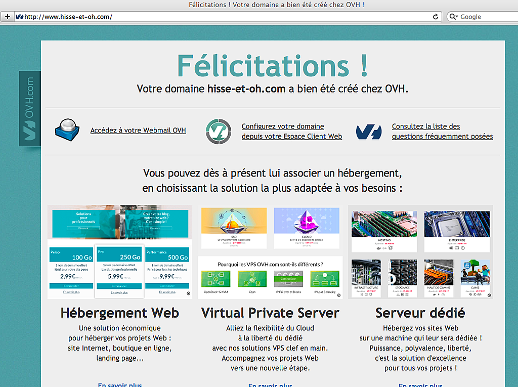Click 'En savoir plus' under Performance plan
The height and width of the screenshot is (387, 518).
167,292
